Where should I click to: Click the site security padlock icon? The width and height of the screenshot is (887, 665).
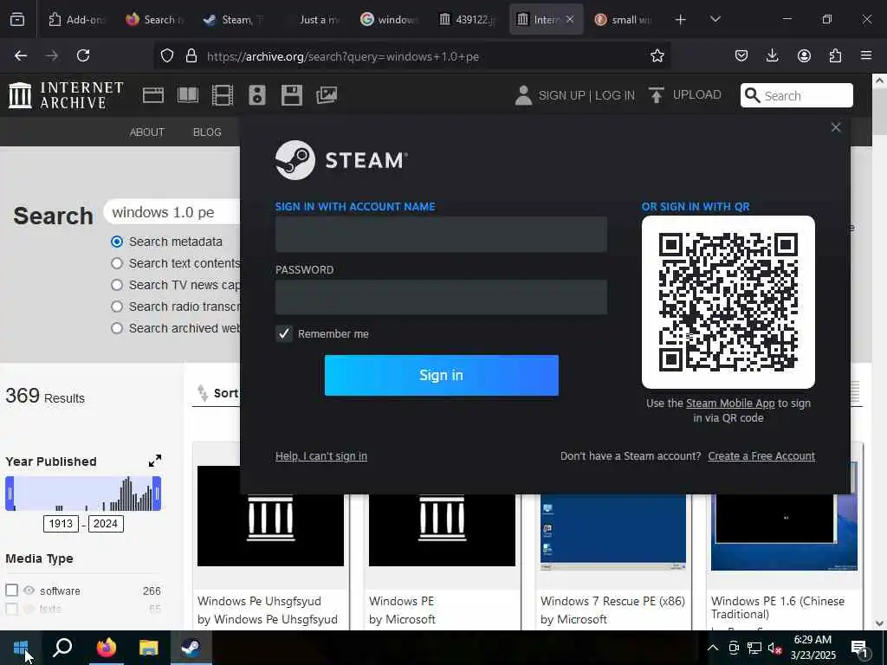pos(191,55)
